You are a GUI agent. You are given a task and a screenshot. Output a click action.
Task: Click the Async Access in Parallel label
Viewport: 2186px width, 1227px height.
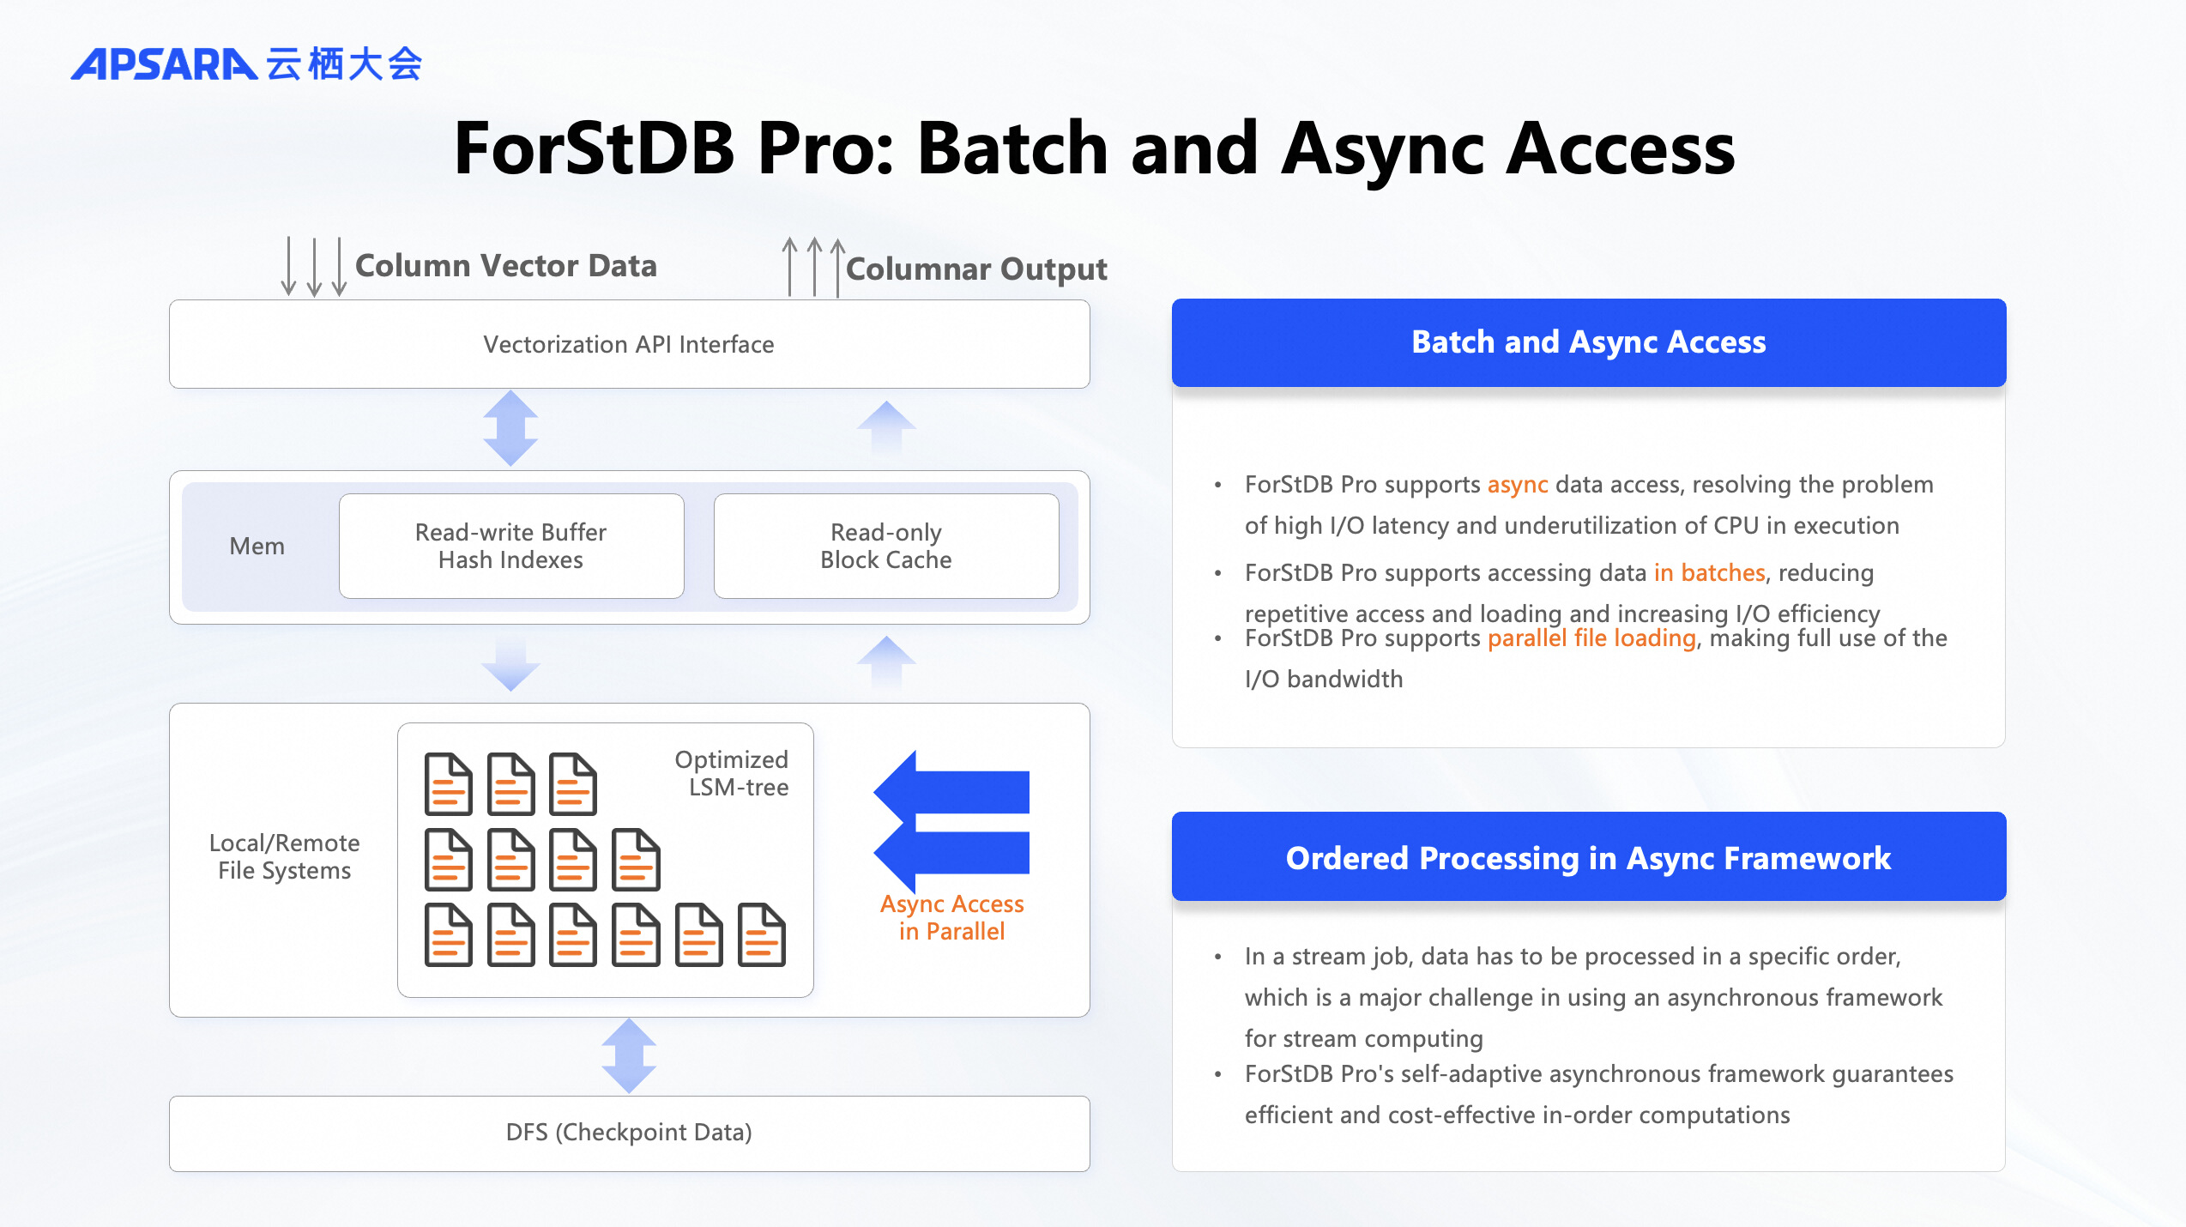(x=952, y=917)
